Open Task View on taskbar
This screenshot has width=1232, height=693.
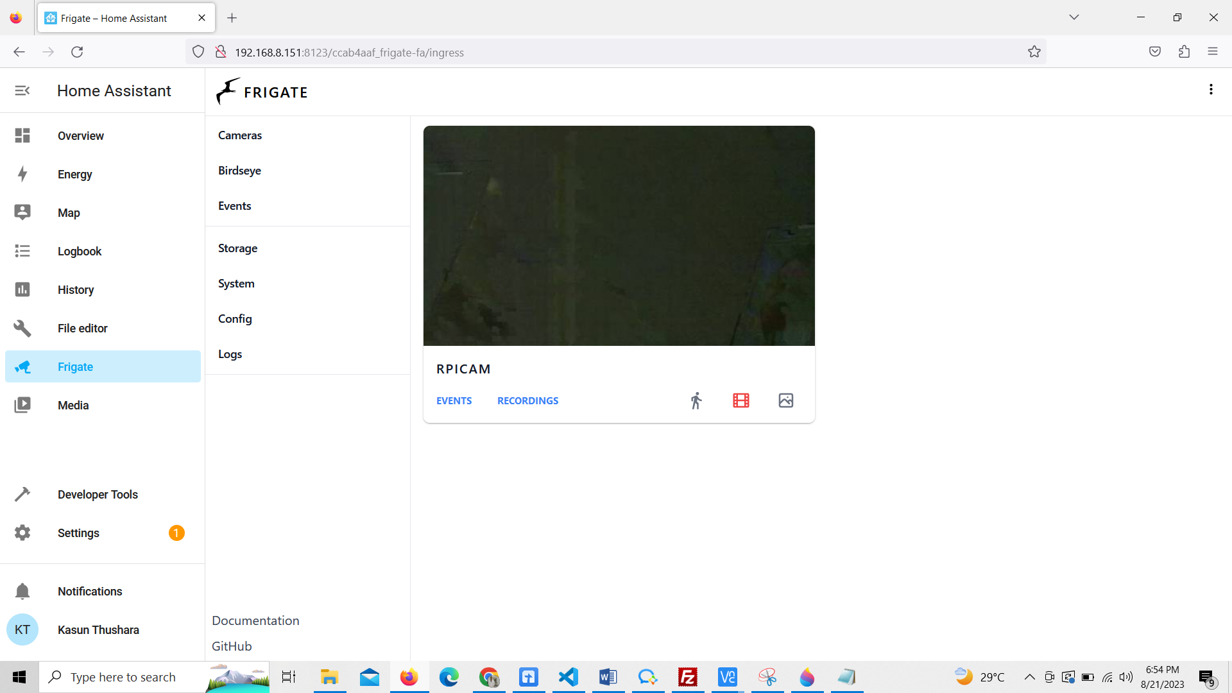tap(289, 677)
